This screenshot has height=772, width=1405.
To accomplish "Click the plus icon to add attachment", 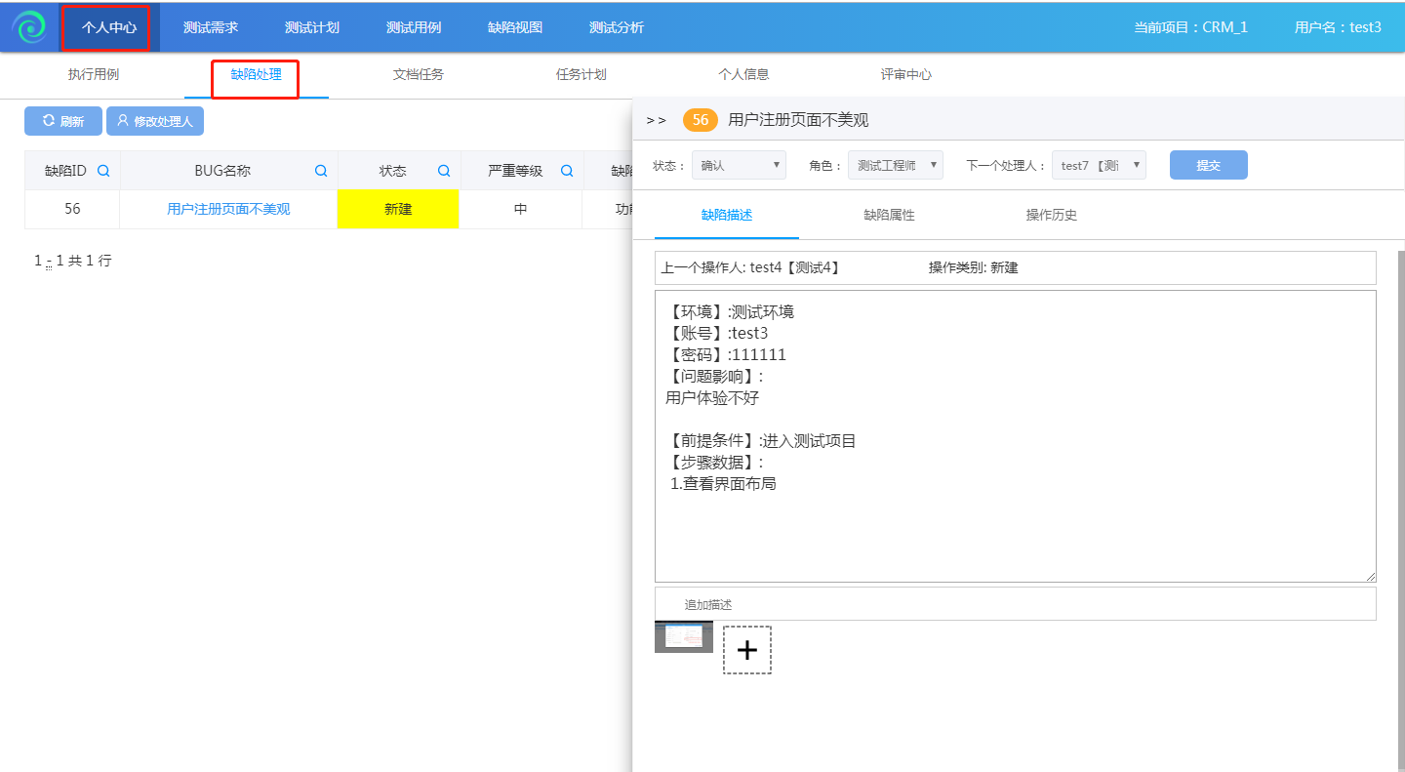I will 747,650.
